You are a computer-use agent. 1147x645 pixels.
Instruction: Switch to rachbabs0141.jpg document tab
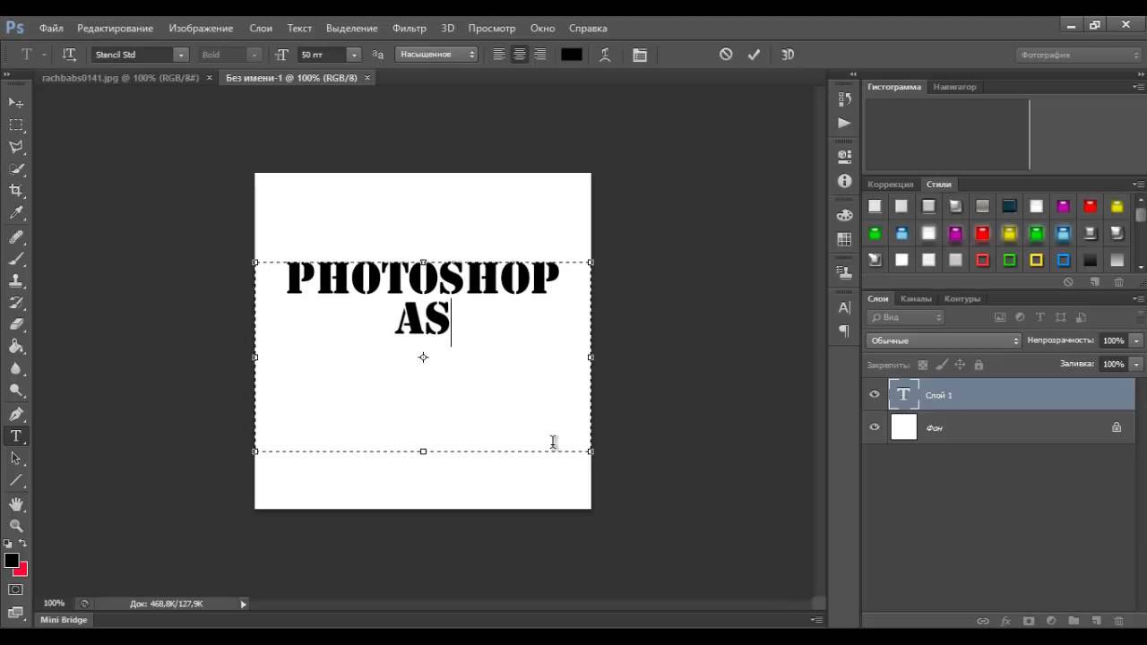coord(120,78)
